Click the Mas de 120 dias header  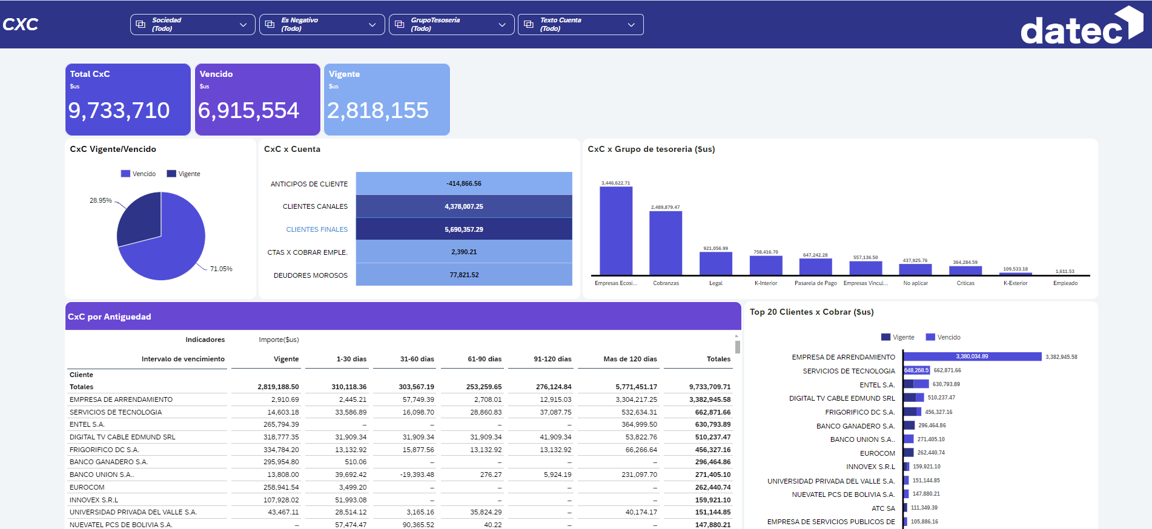point(630,359)
